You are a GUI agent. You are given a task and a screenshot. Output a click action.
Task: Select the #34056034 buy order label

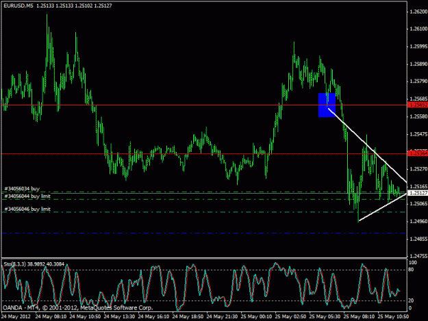point(22,188)
